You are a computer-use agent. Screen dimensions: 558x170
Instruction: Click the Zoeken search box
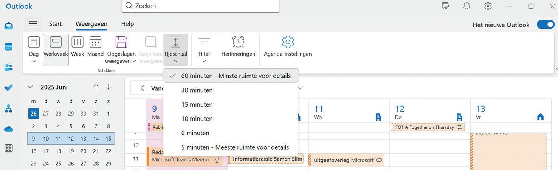[x=200, y=6]
